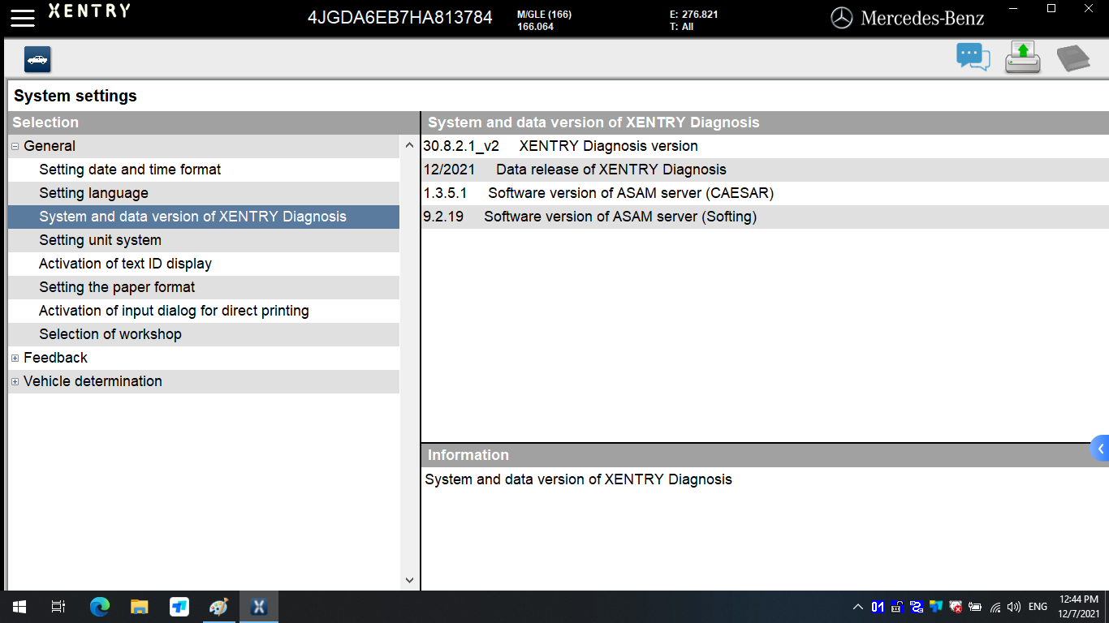Viewport: 1109px width, 623px height.
Task: Click the vehicle car icon in toolbar
Action: click(37, 59)
